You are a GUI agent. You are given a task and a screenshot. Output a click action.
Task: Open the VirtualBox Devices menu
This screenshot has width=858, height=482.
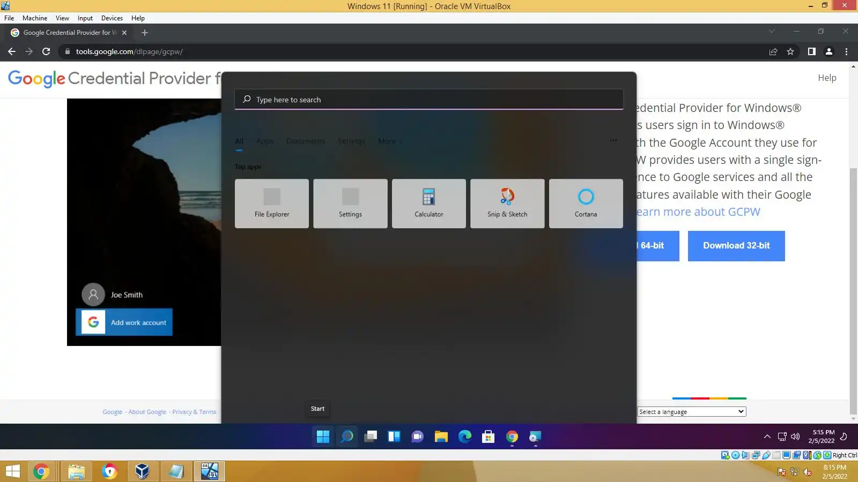[x=112, y=18]
